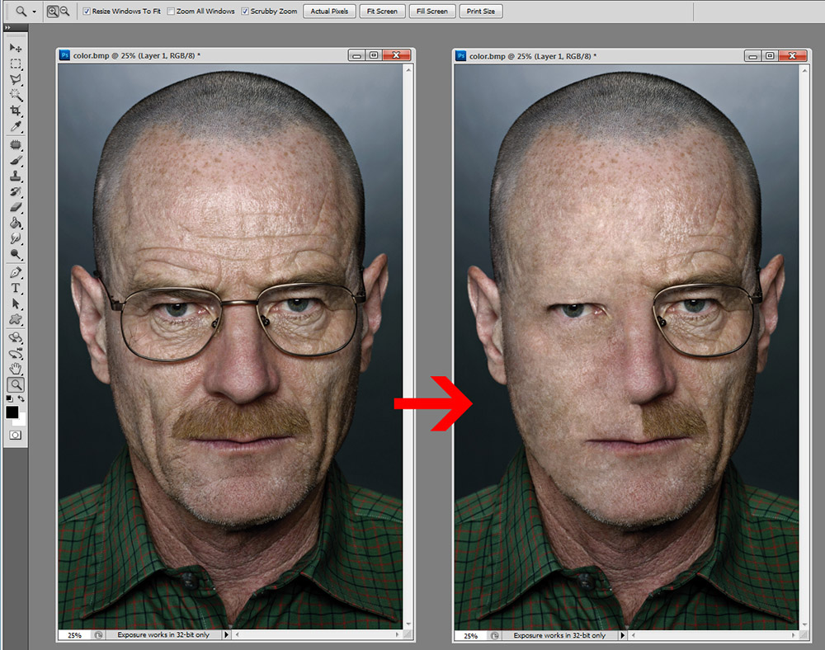Pick the Crop tool in toolbox
825x650 pixels.
pos(16,111)
